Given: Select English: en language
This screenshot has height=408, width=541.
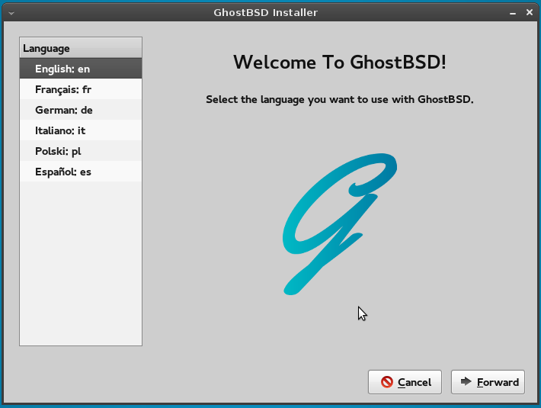Looking at the screenshot, I should click(81, 69).
